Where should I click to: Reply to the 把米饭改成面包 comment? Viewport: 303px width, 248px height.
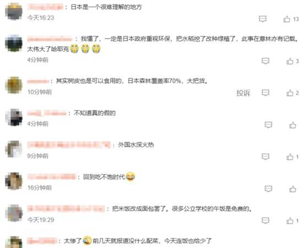[266, 221]
